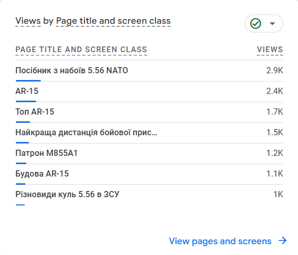Click the blue bar under AR-15 row

(26, 101)
